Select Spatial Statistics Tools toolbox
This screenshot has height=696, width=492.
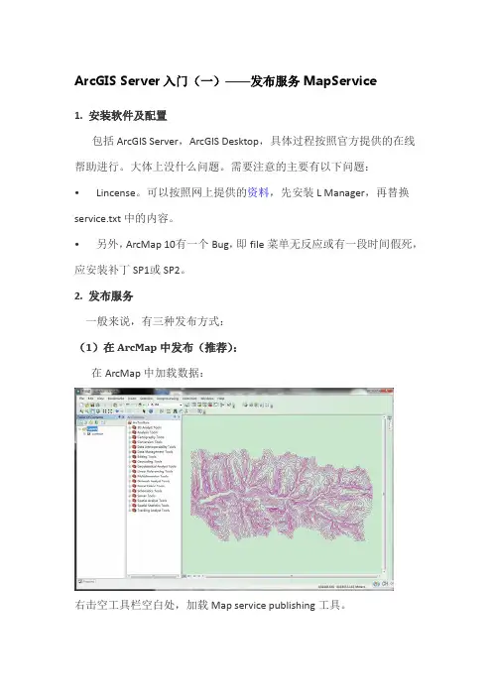(153, 506)
